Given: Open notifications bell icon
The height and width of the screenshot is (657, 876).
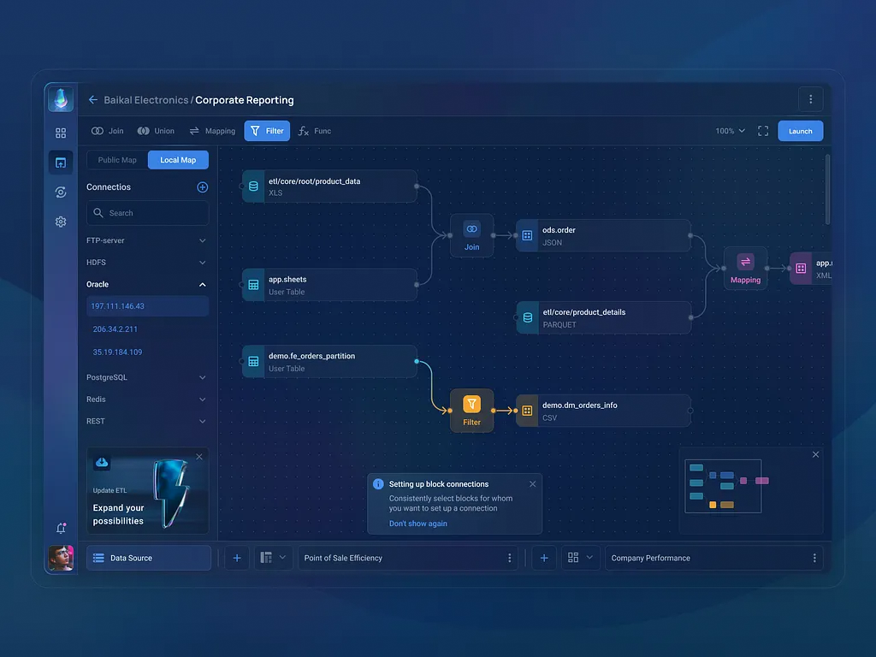Looking at the screenshot, I should pos(61,528).
